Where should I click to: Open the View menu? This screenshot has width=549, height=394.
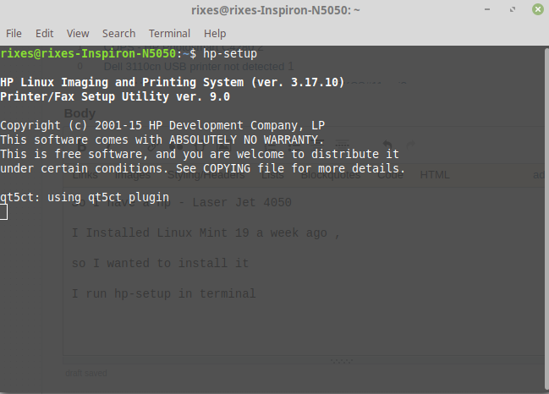[x=78, y=34]
